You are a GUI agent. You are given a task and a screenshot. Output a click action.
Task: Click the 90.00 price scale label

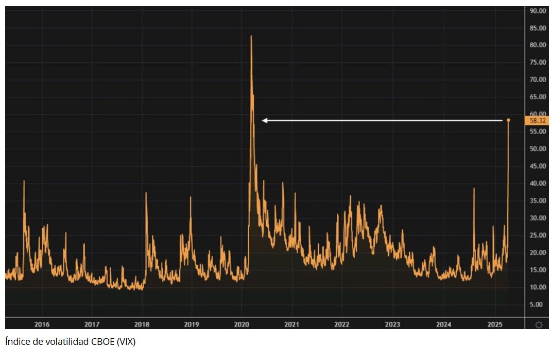coord(538,11)
